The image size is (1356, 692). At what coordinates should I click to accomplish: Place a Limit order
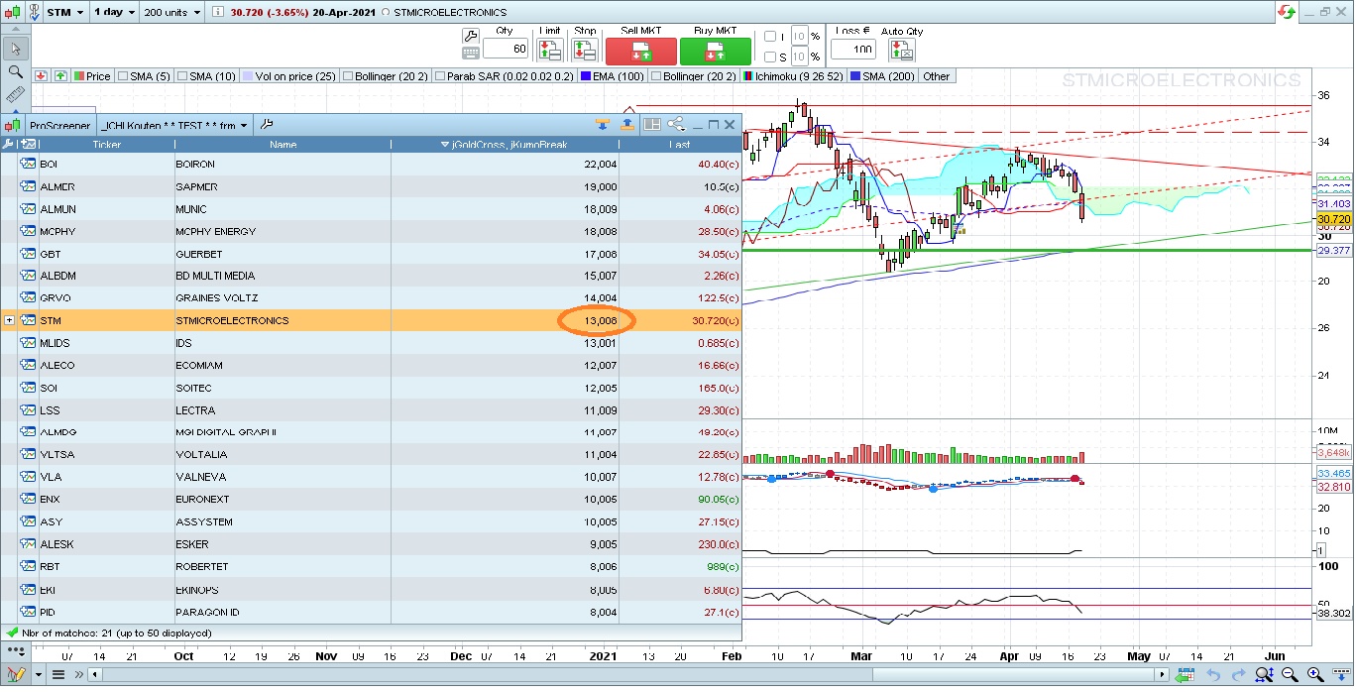550,51
